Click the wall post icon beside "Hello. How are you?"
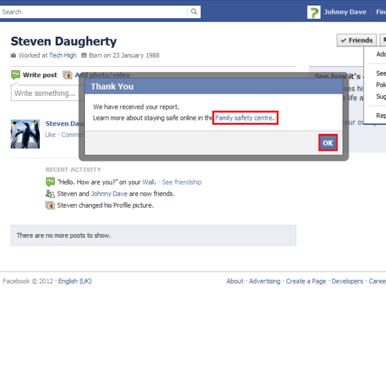The width and height of the screenshot is (386, 386). [x=50, y=182]
